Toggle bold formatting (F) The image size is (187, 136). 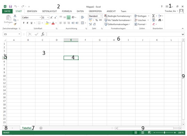[x=24, y=23]
